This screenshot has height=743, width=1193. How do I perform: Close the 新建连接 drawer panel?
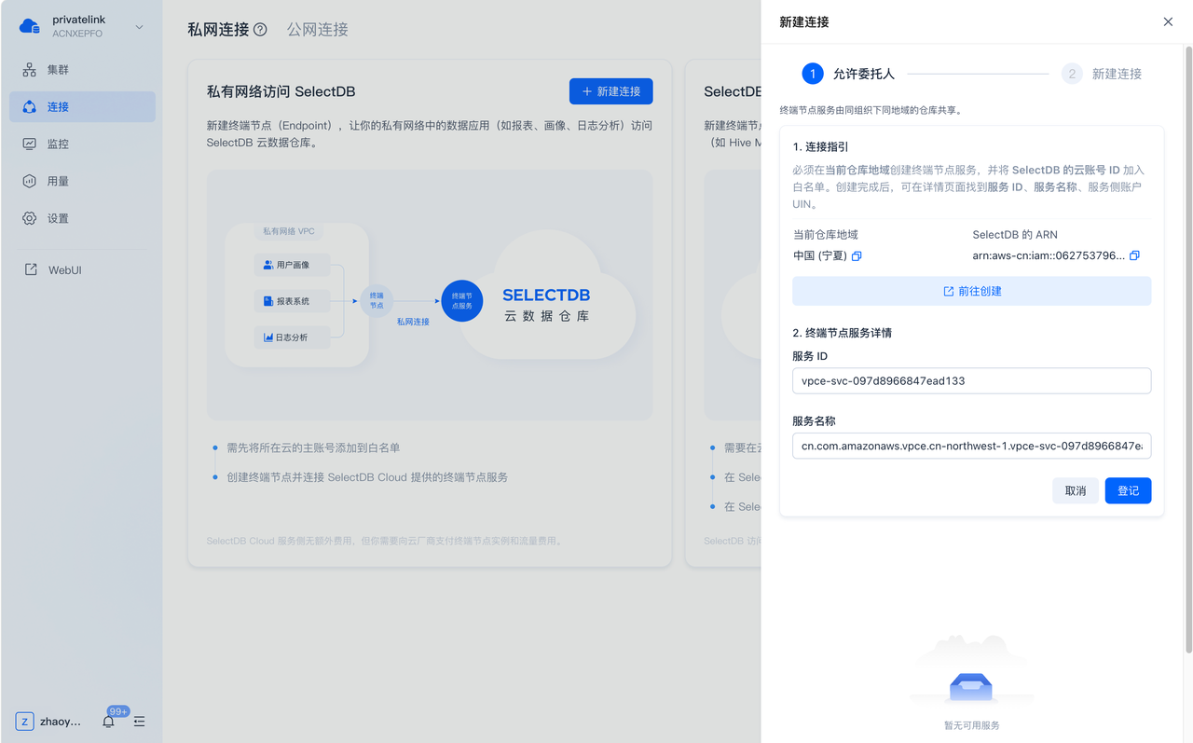(x=1168, y=22)
